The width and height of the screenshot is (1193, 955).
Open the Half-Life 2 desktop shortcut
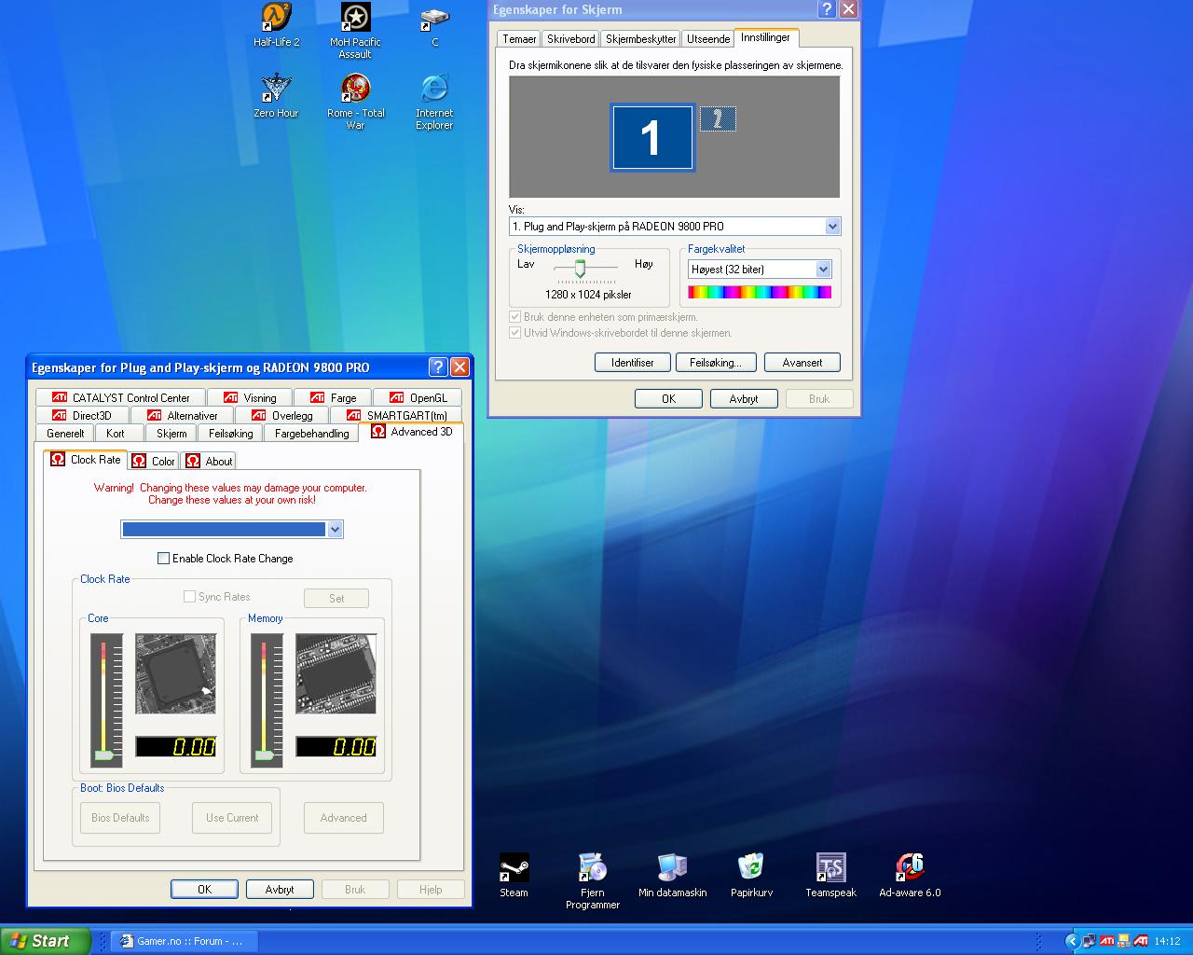coord(276,26)
